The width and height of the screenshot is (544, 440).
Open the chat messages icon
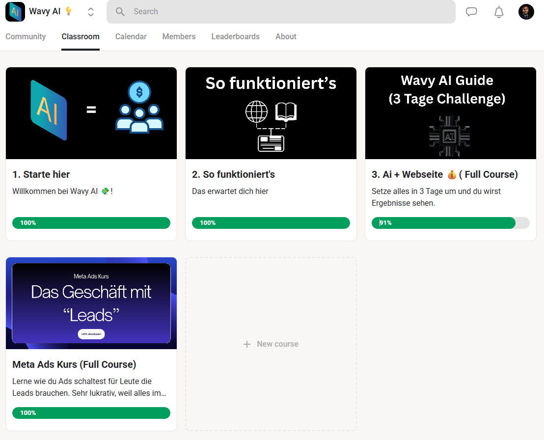point(471,12)
